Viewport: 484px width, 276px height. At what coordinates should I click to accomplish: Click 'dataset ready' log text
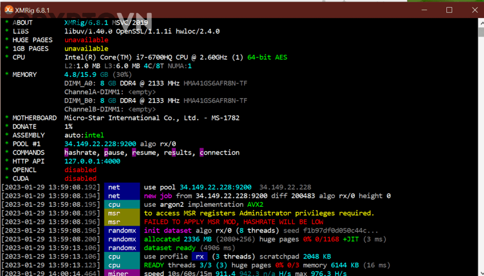[170, 248]
